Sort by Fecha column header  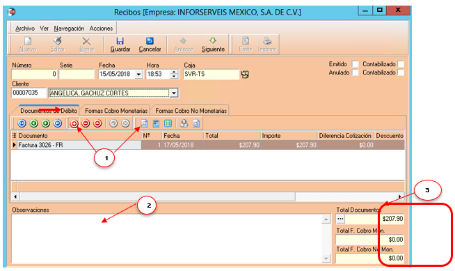182,136
